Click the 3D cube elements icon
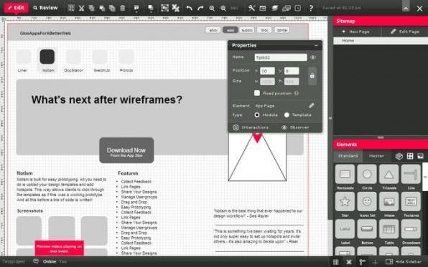 tap(399, 156)
